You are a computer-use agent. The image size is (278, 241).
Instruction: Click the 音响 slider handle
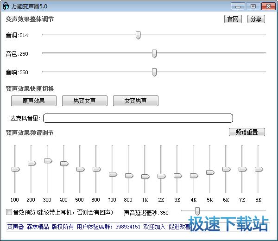154,72
